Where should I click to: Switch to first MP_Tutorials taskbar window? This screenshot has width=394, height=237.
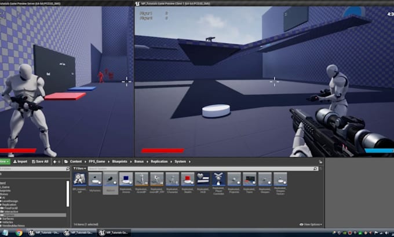click(44, 233)
